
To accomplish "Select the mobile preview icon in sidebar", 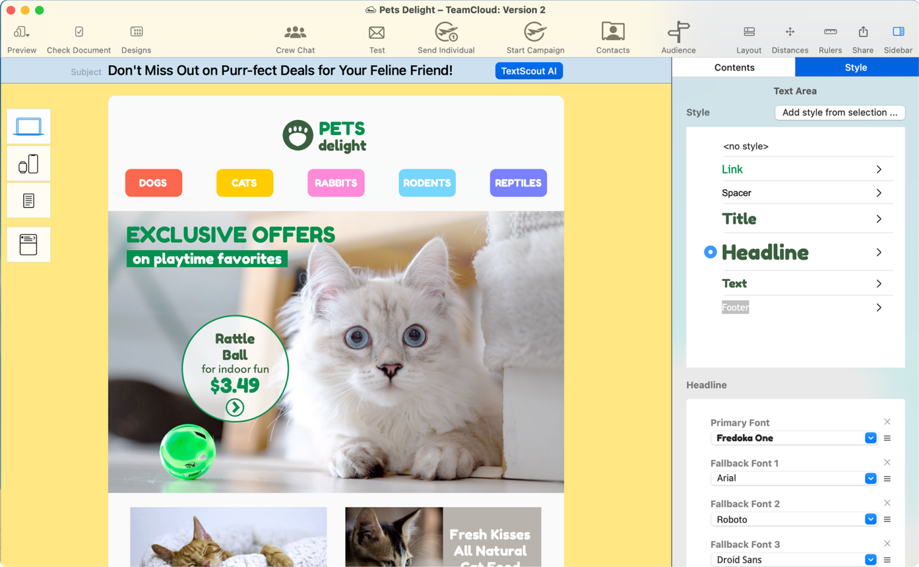I will [x=28, y=163].
